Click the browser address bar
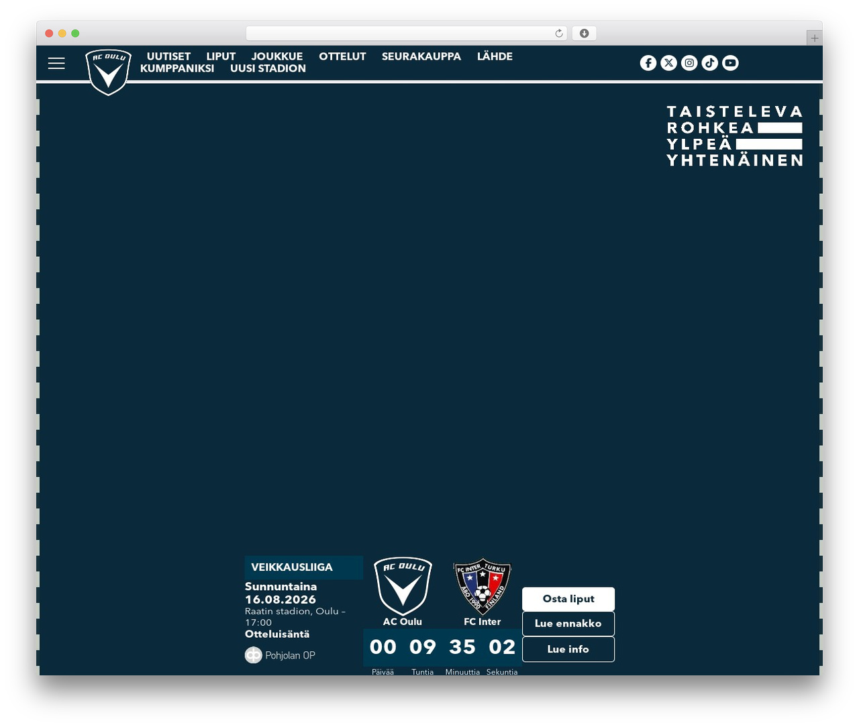The height and width of the screenshot is (727, 859). [x=407, y=34]
